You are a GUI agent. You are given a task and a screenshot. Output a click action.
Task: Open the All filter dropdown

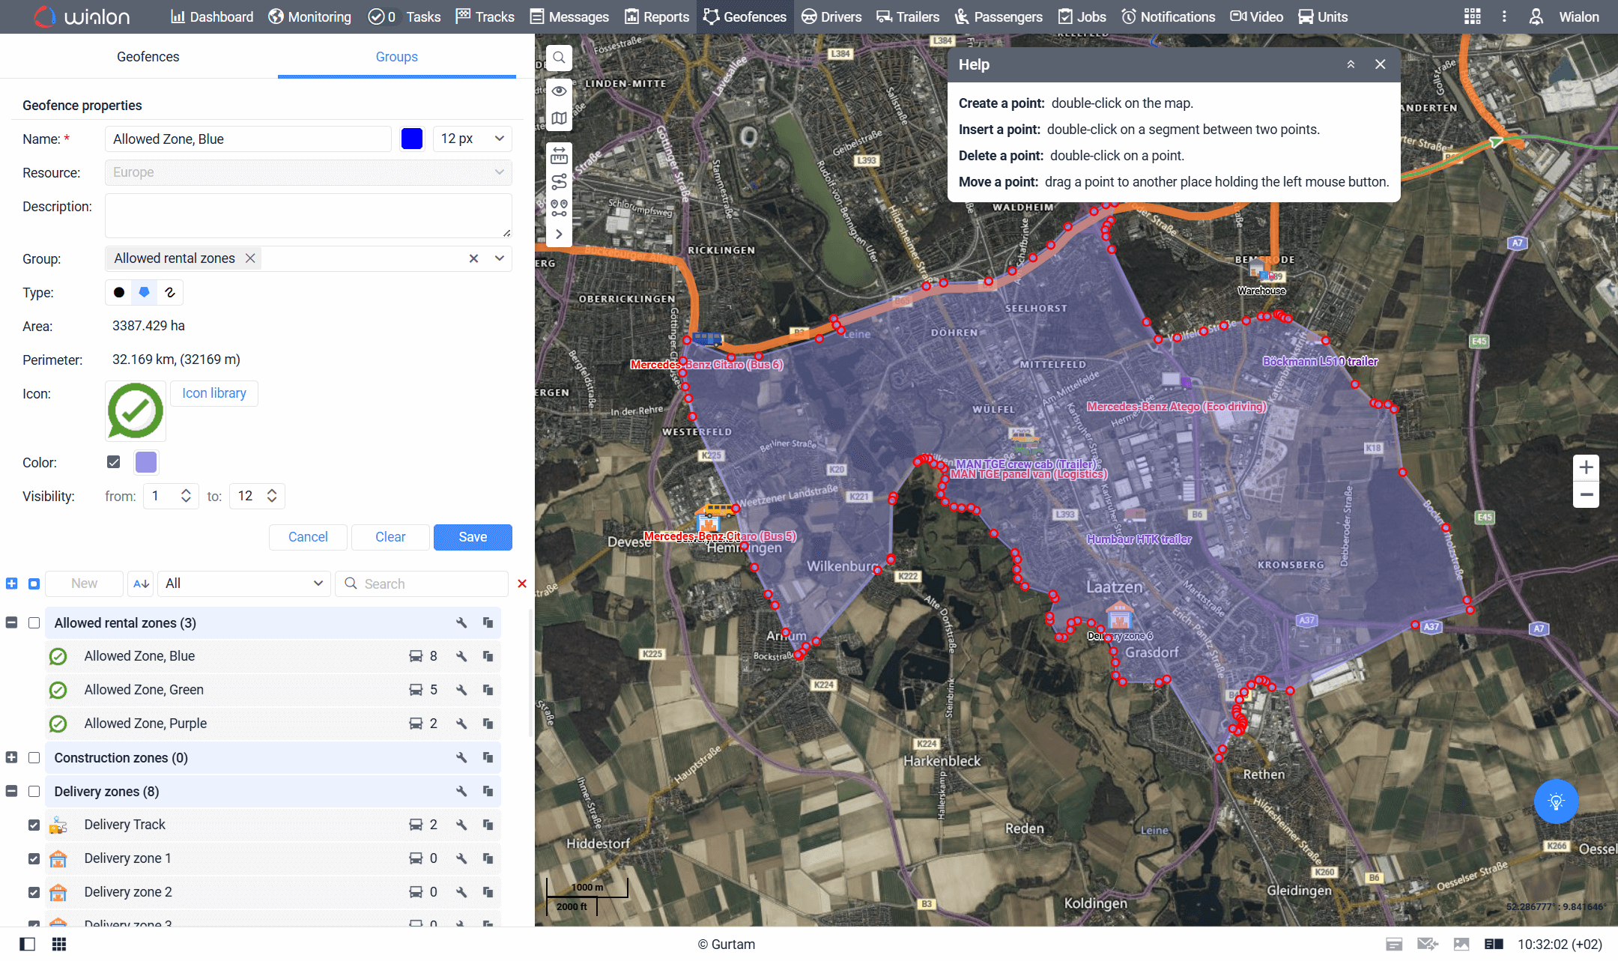point(243,583)
